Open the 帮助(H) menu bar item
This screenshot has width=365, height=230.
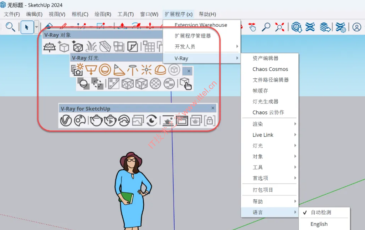click(x=207, y=14)
